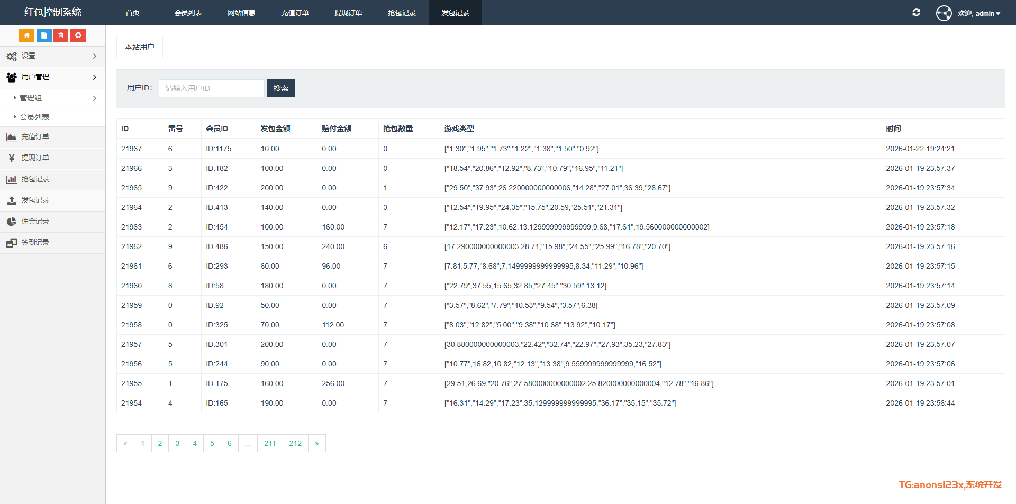Click the orange home shortcut icon
The width and height of the screenshot is (1016, 504).
click(x=26, y=35)
